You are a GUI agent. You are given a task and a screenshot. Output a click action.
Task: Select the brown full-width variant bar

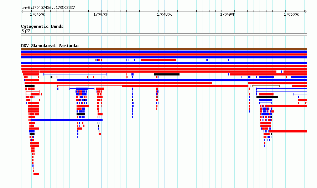[164, 49]
